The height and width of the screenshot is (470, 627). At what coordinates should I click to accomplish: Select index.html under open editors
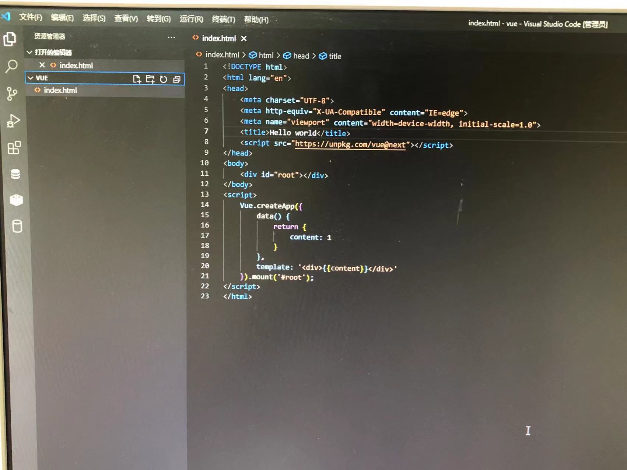tap(76, 66)
